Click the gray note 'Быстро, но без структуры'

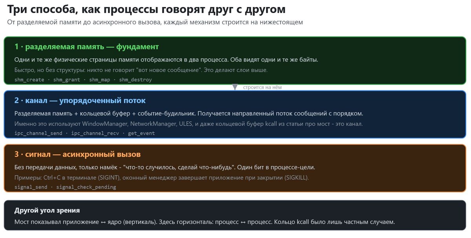pyautogui.click(x=141, y=70)
